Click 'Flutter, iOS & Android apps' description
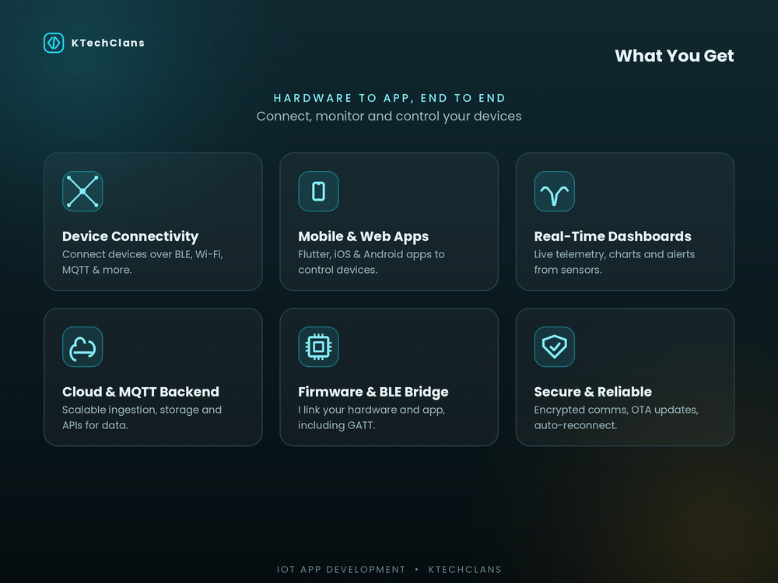Screen dimensions: 778x583 click(371, 262)
